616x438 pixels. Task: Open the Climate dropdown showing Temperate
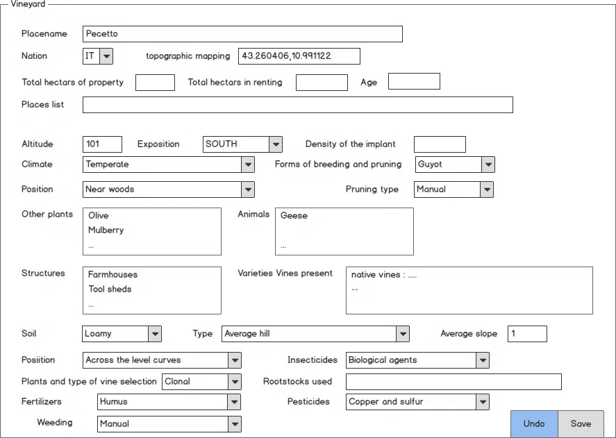[169, 165]
